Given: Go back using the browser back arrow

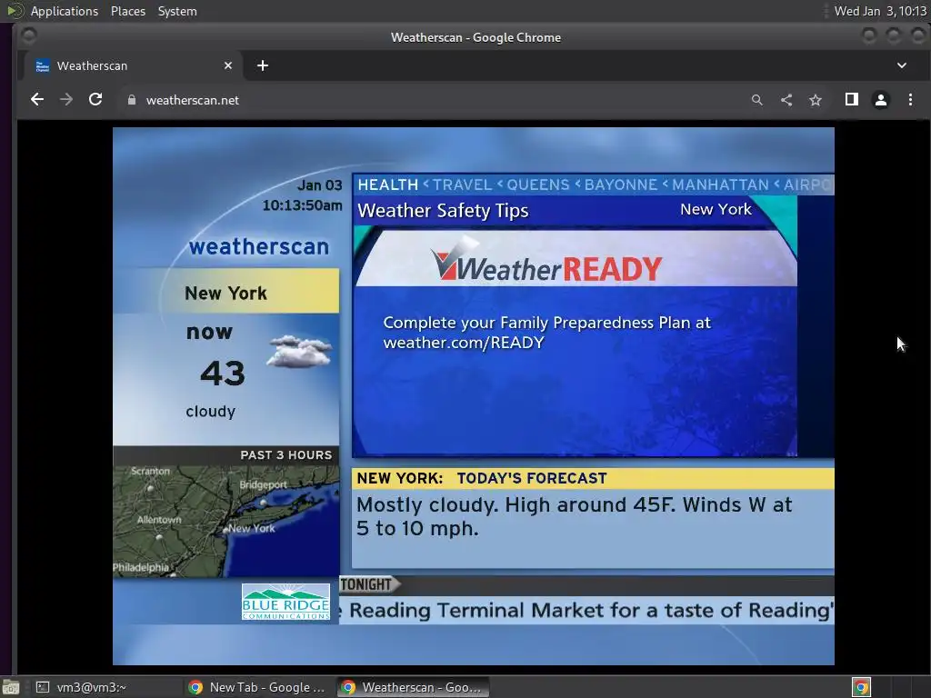Looking at the screenshot, I should [36, 100].
